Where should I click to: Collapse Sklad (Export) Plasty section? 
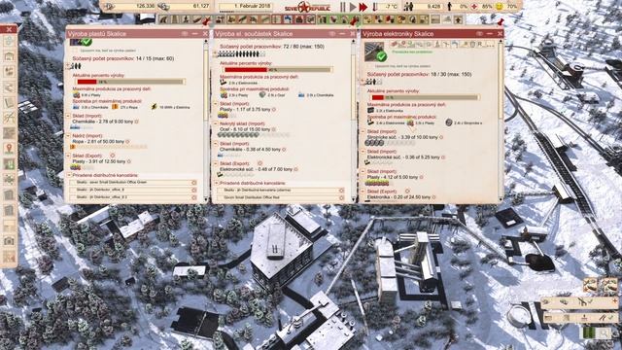point(69,156)
